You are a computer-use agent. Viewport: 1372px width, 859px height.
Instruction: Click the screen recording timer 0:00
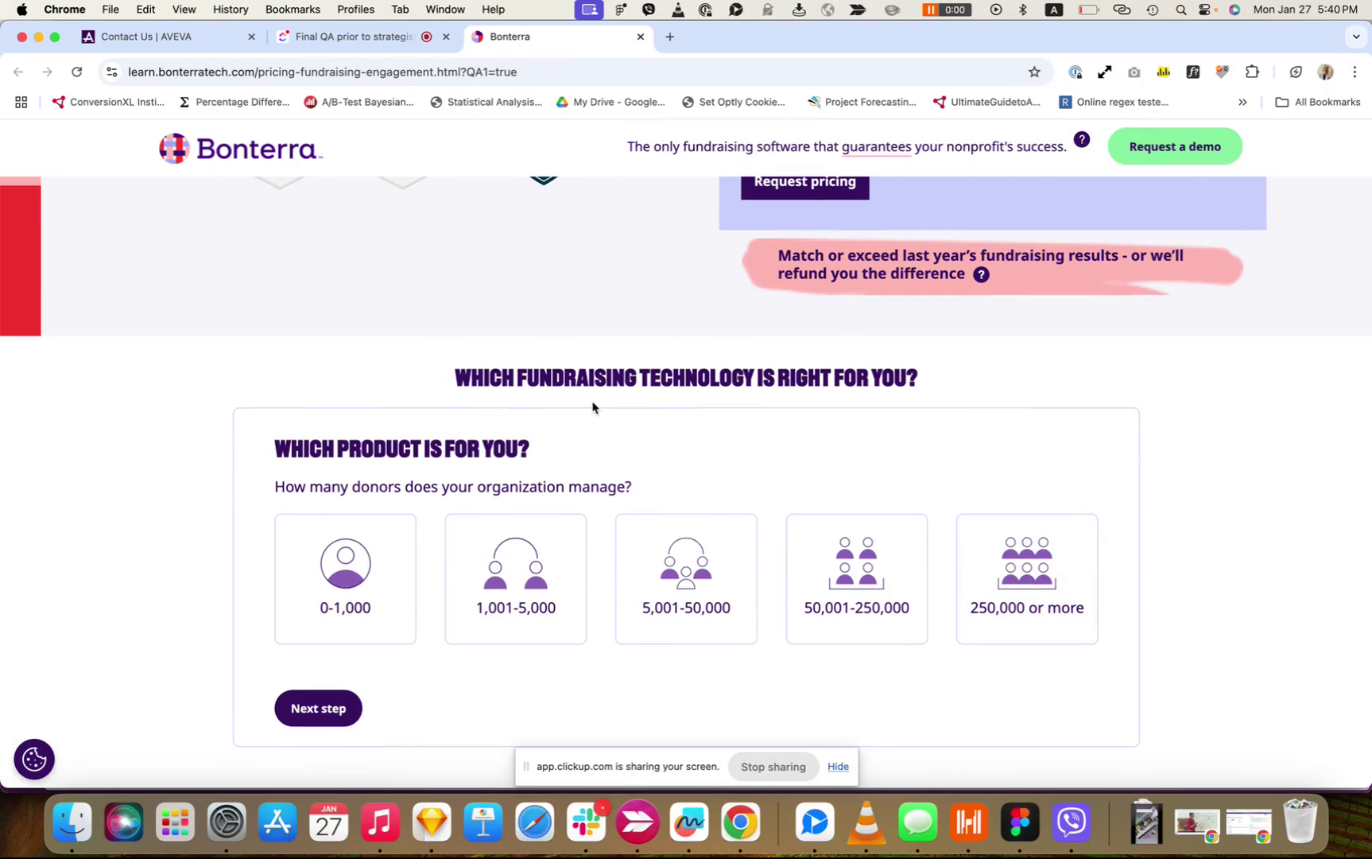pyautogui.click(x=946, y=10)
